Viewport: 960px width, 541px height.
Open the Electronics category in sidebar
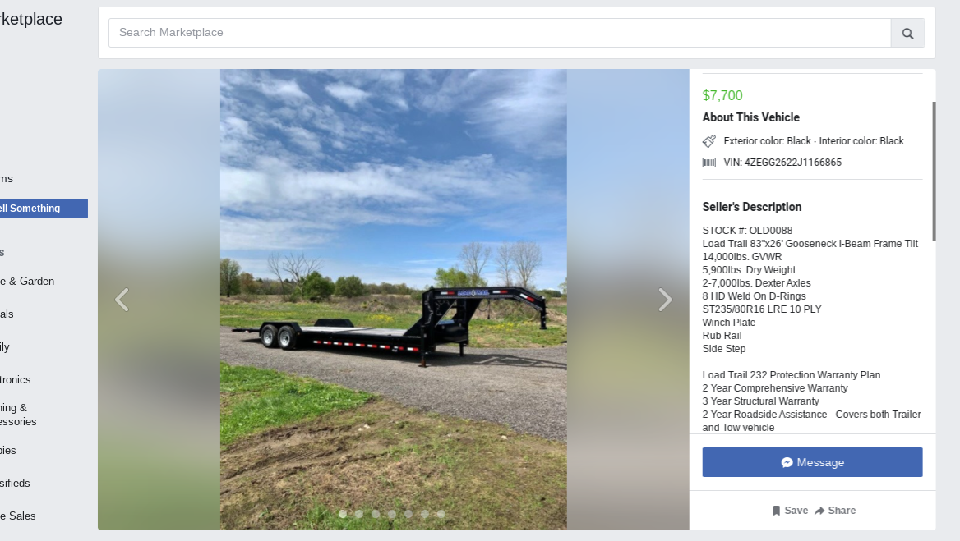16,379
